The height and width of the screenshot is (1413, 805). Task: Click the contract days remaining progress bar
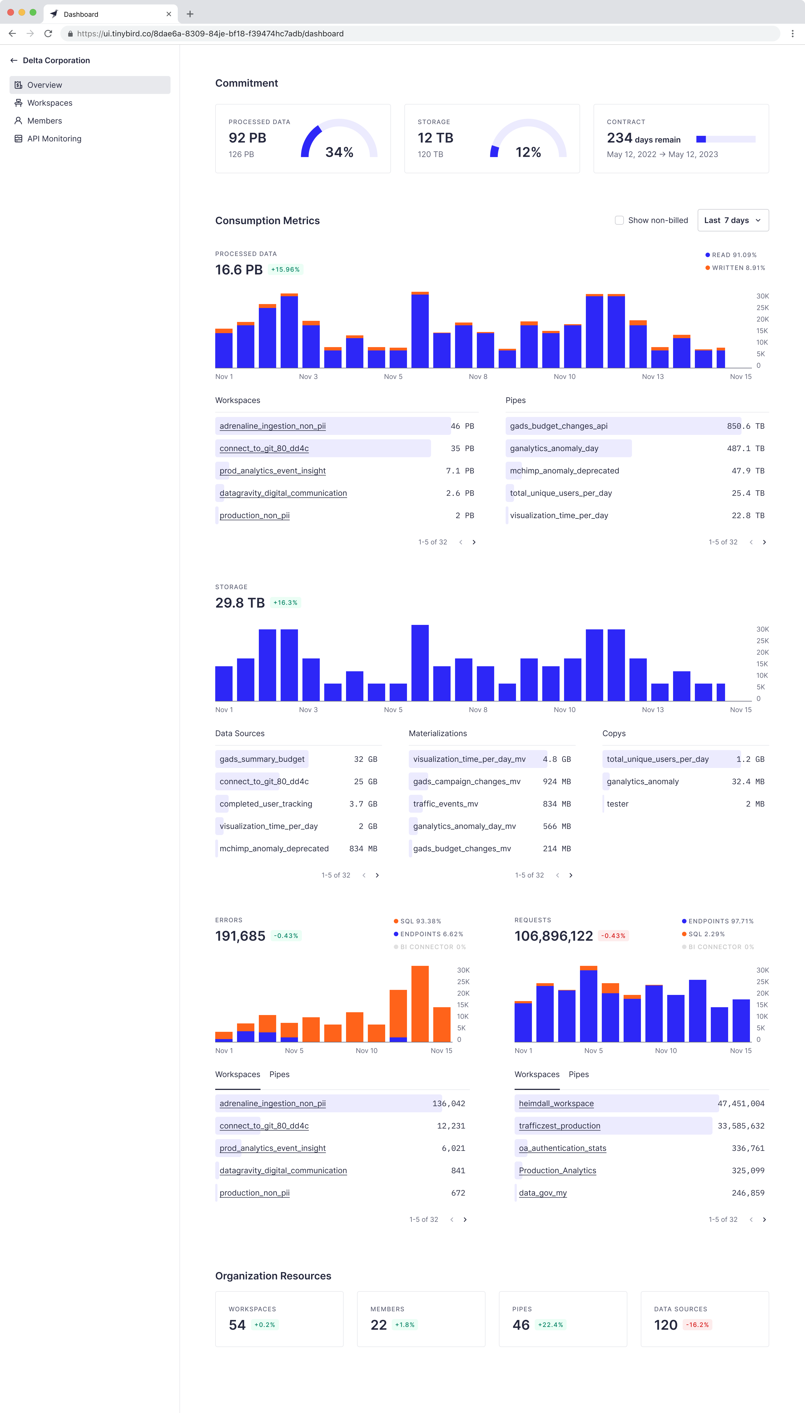pyautogui.click(x=725, y=139)
